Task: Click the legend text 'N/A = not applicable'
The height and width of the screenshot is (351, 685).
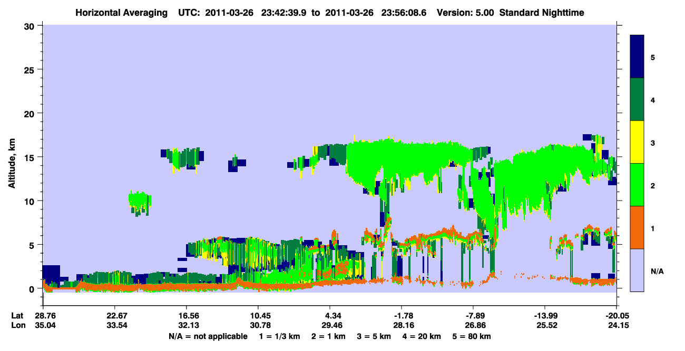Action: tap(208, 336)
